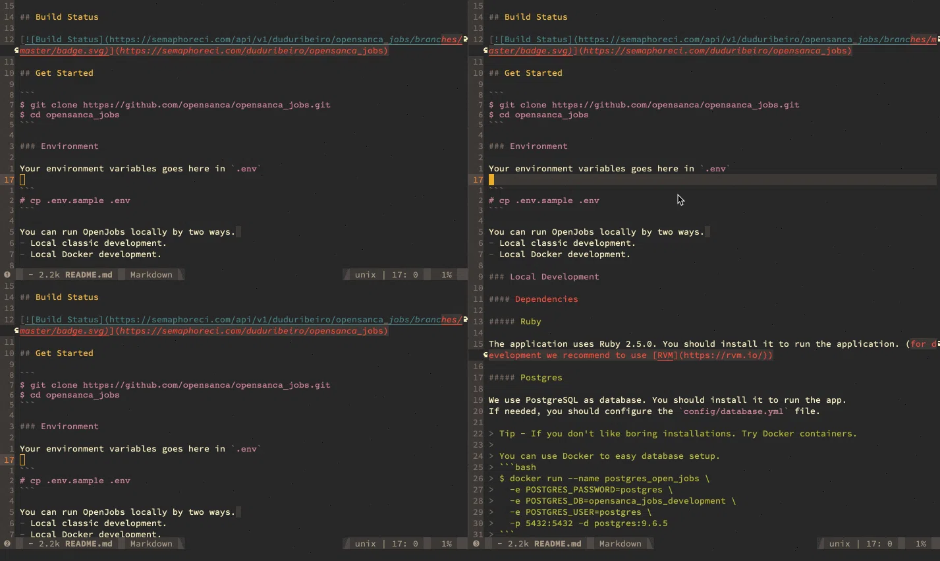
Task: Click the hollow cursor box in bottom-left pane
Action: pos(22,459)
